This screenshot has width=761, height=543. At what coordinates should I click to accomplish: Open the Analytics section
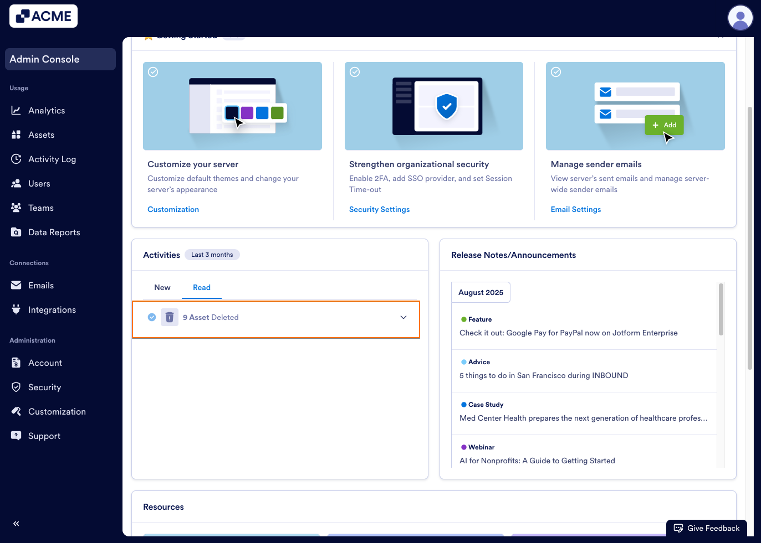click(47, 110)
